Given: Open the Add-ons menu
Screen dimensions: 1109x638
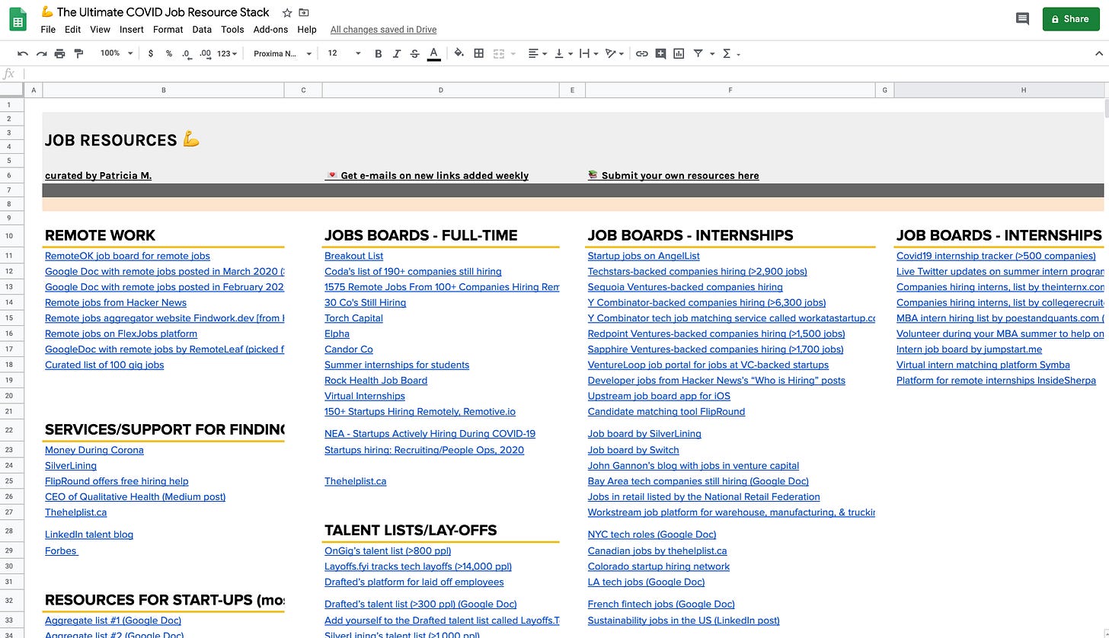Looking at the screenshot, I should (270, 30).
